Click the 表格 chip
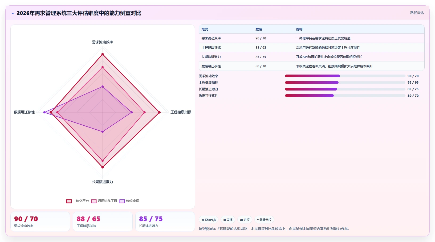 228,220
